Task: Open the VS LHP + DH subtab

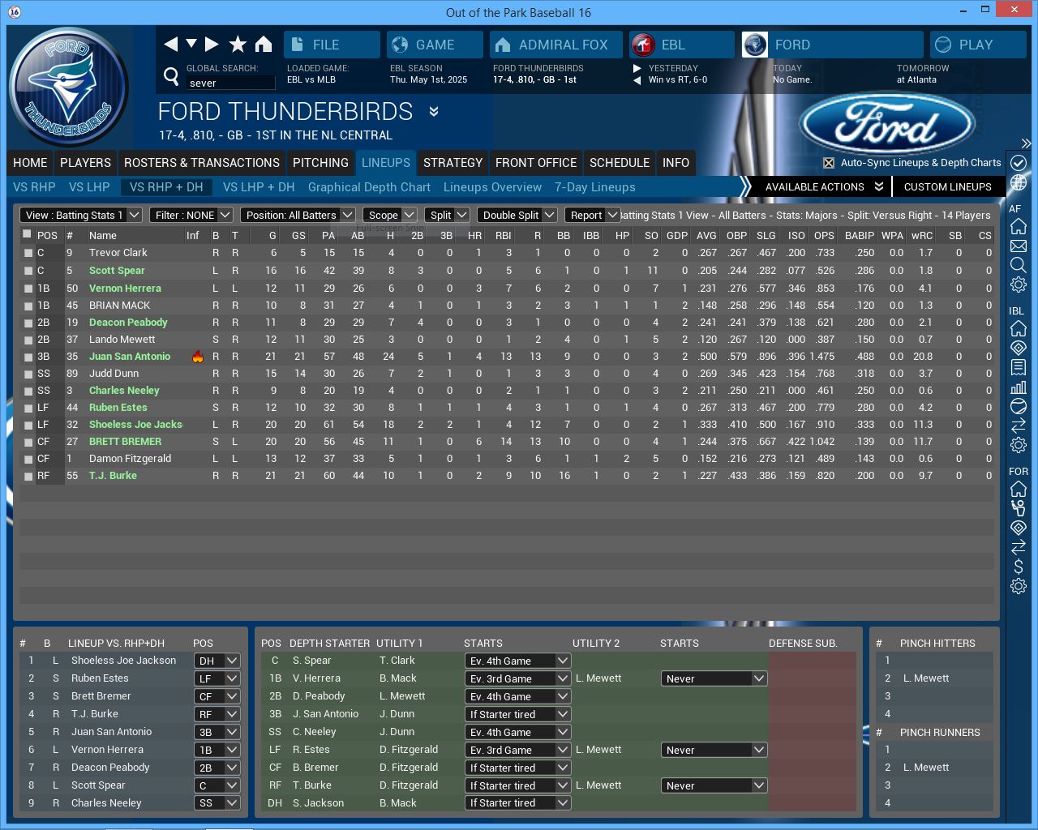Action: coord(259,187)
